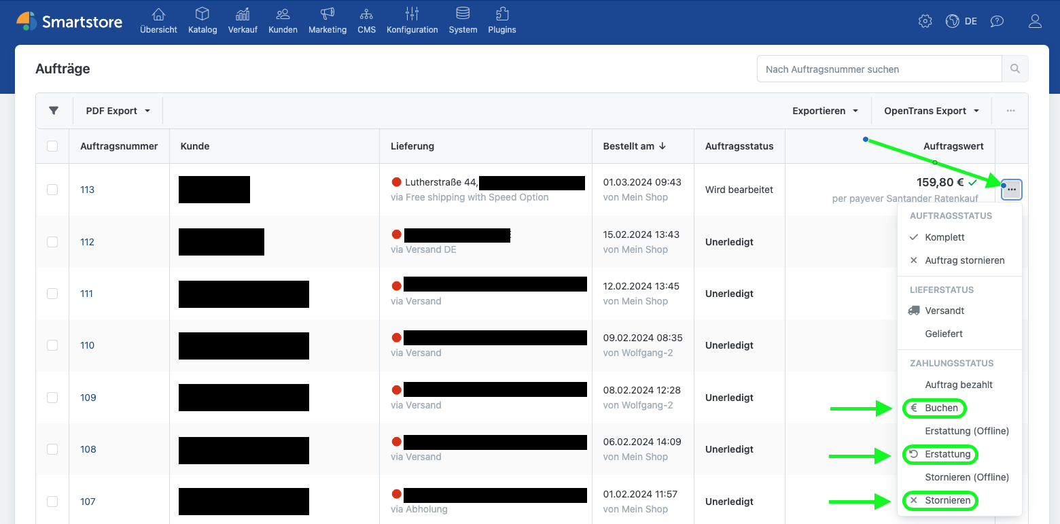
Task: Open the user account icon
Action: [1035, 21]
